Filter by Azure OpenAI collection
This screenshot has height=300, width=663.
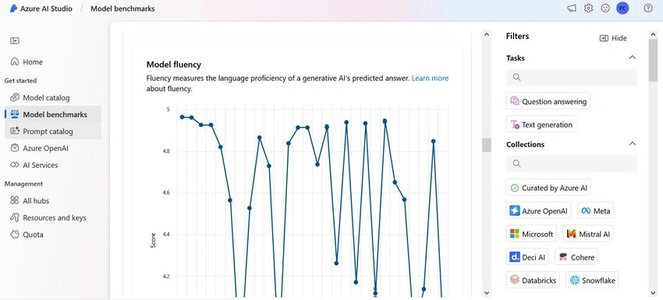(x=539, y=210)
